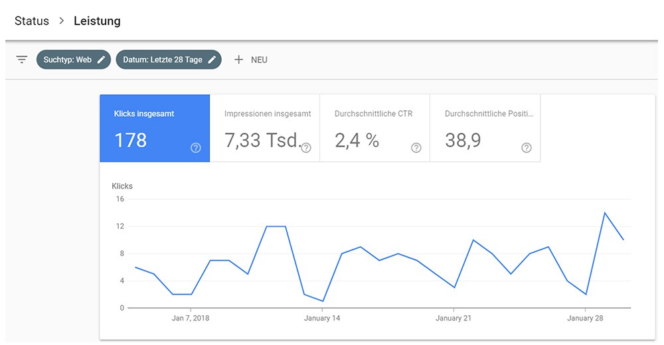
Task: Click the 2,4 % CTR value
Action: click(357, 140)
